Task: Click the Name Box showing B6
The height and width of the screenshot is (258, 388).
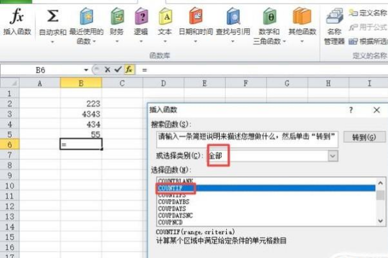Action: tap(41, 70)
